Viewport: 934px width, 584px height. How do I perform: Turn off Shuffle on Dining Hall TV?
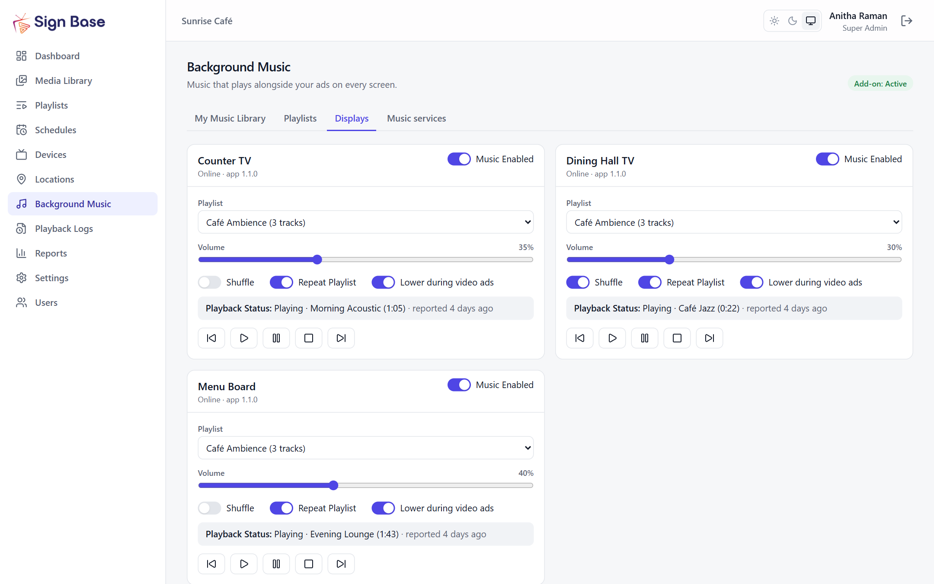[x=578, y=282]
